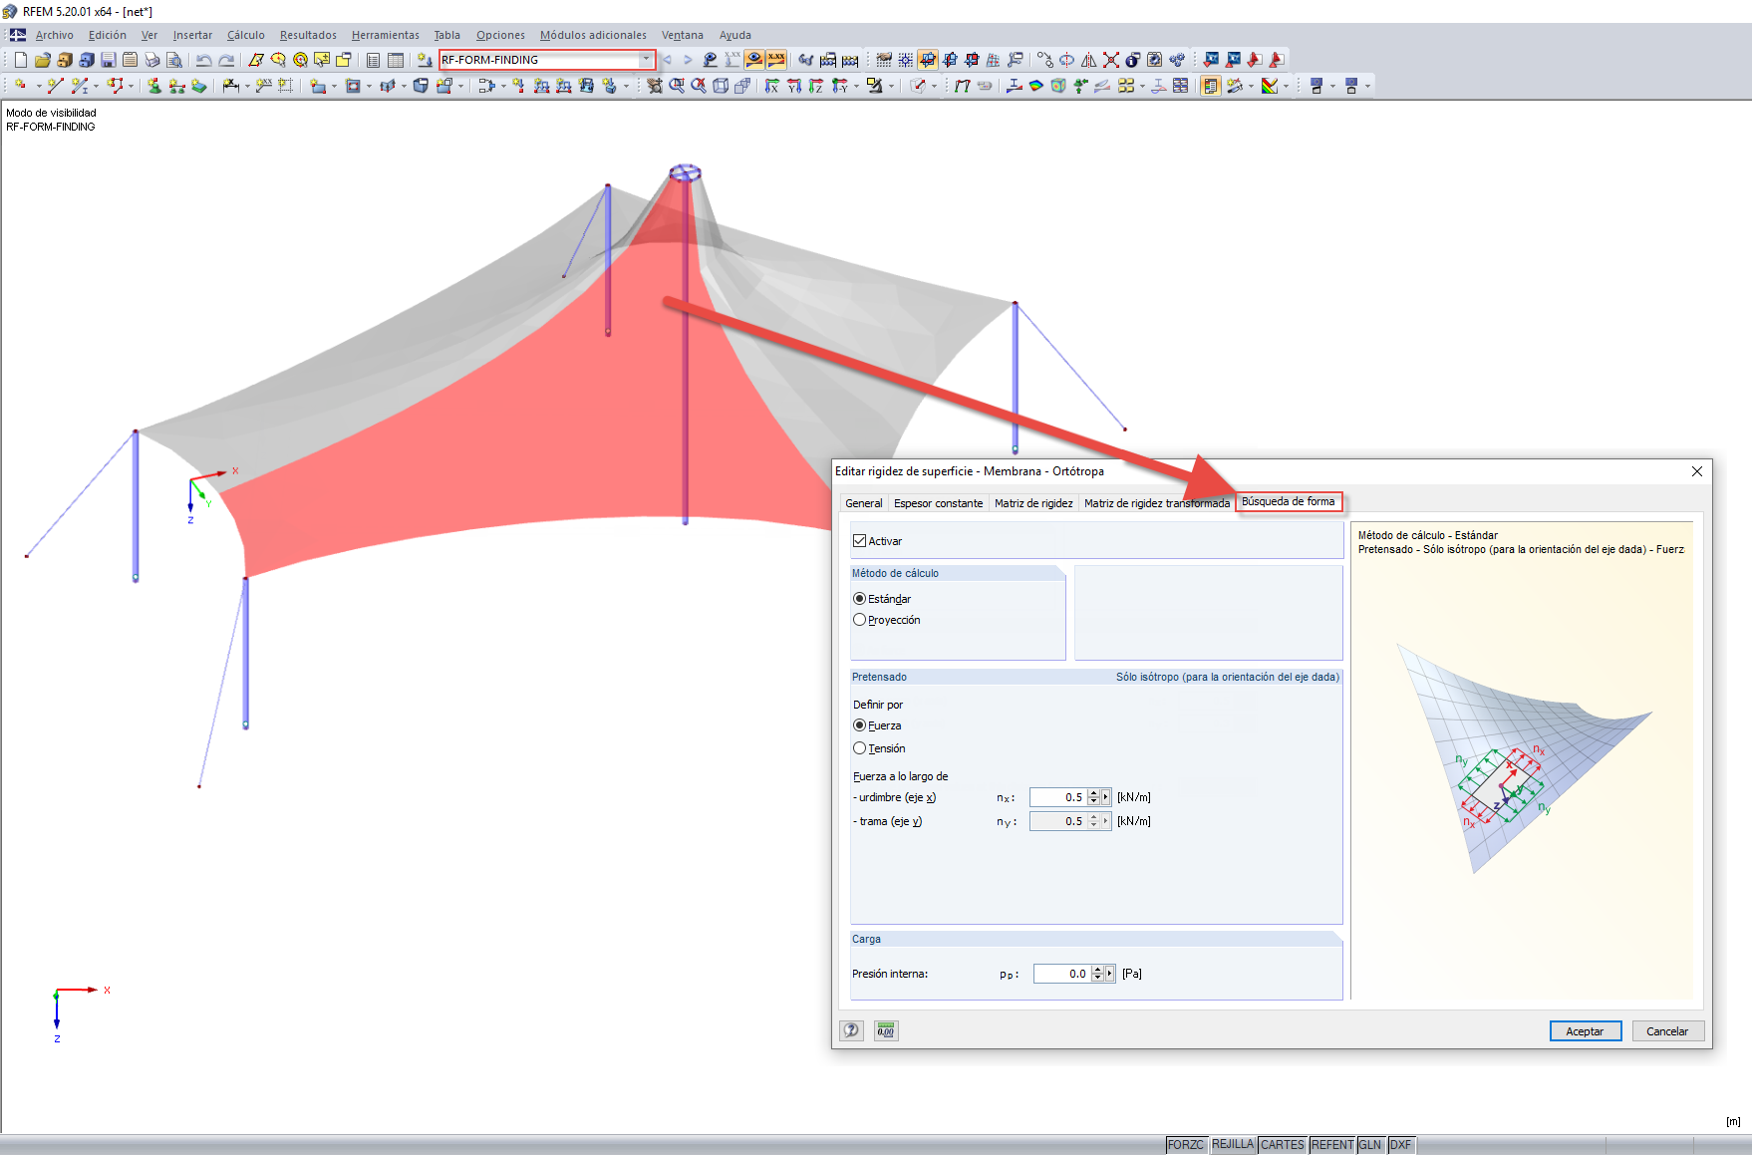Expand the -Y view direction dropdown arrow
Viewport: 1752px width, 1155px height.
tap(856, 86)
